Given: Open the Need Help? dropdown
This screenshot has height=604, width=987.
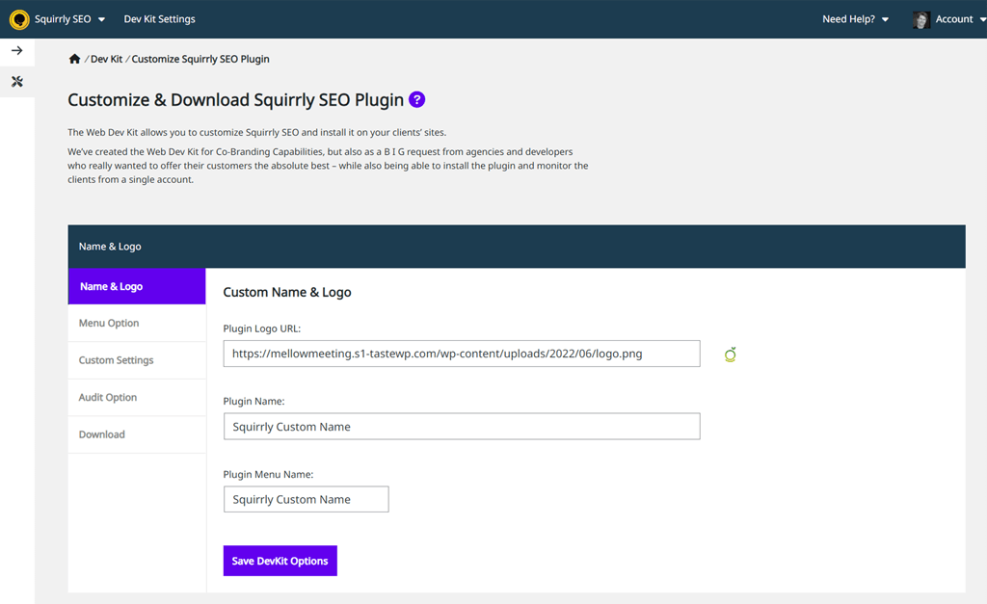Looking at the screenshot, I should point(856,19).
